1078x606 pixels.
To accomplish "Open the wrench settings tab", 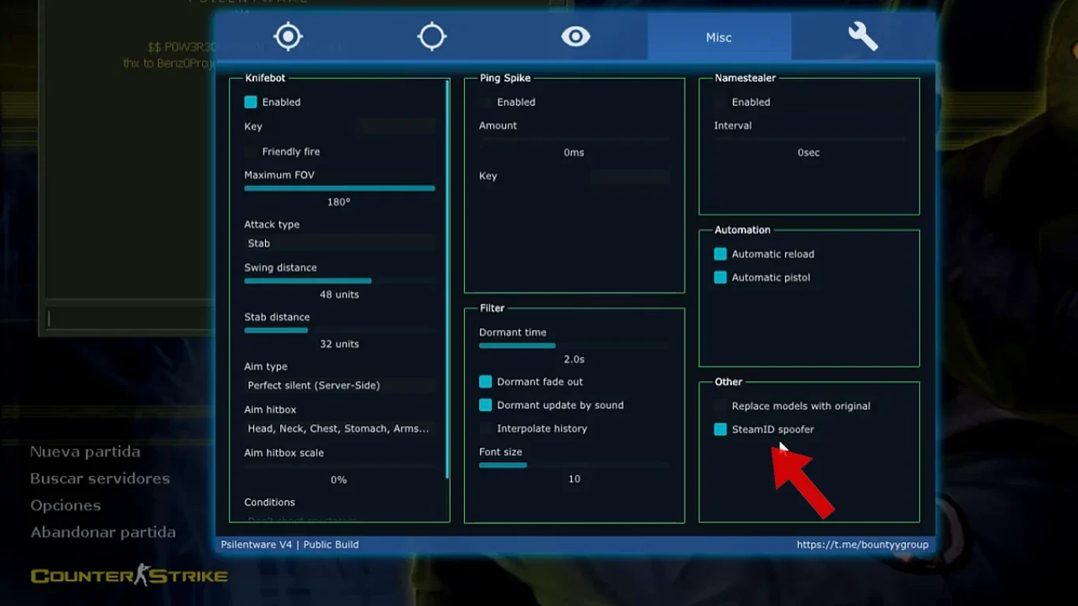I will 863,36.
